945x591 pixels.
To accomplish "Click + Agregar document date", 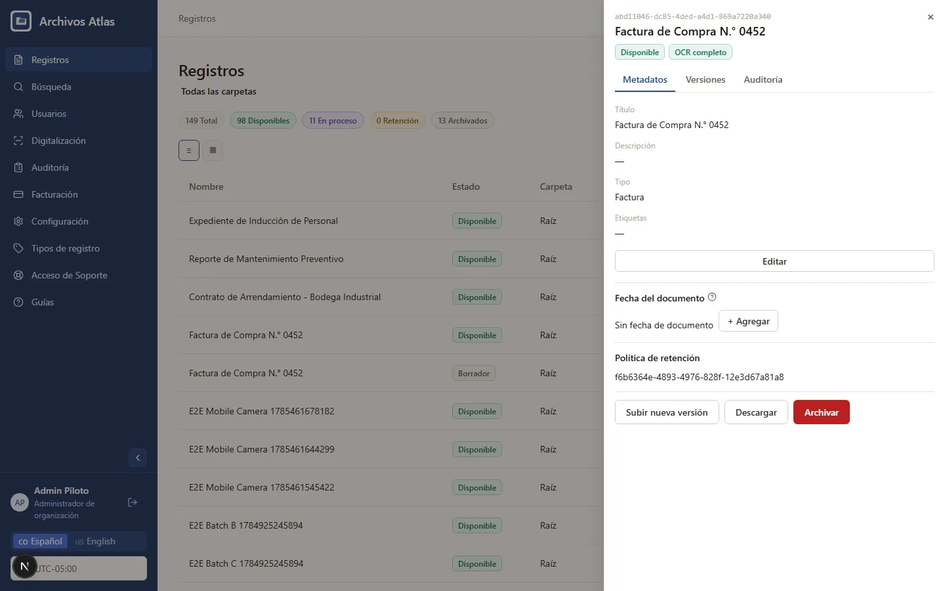I will pyautogui.click(x=748, y=321).
